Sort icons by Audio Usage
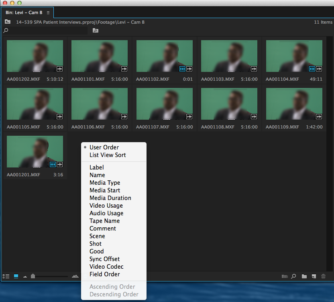This screenshot has width=334, height=302. pos(114,213)
